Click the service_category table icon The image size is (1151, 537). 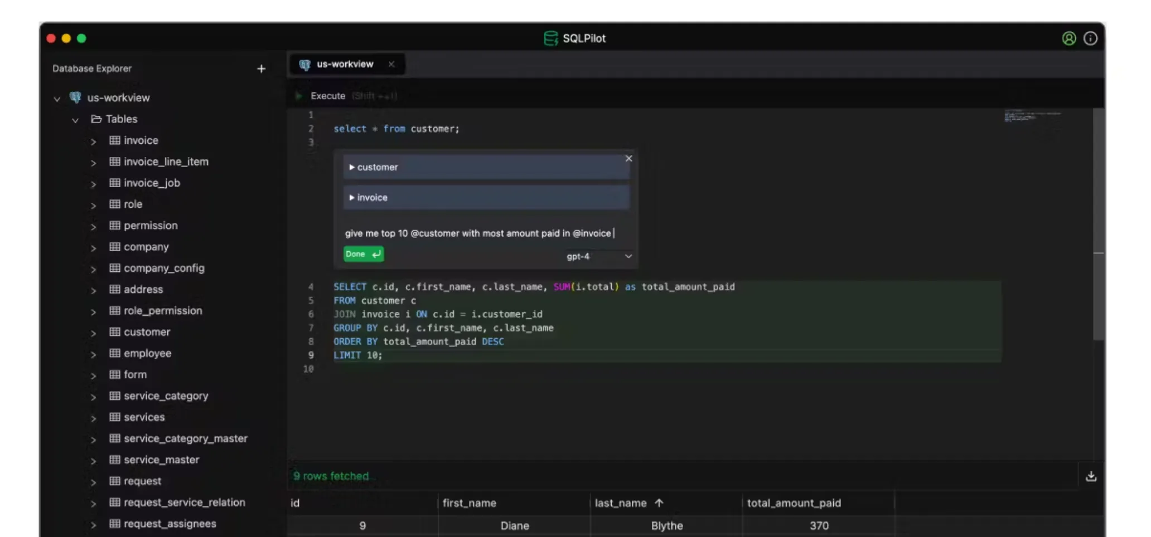point(115,396)
